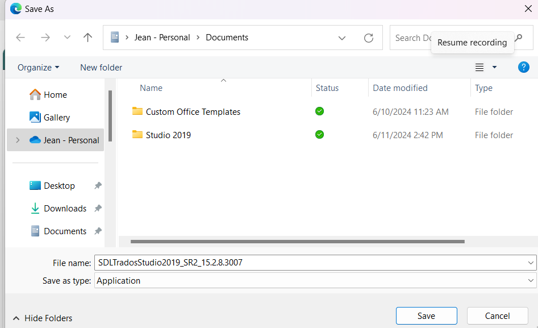Cancel the Save As dialog
Viewport: 538px width, 328px height.
[497, 316]
